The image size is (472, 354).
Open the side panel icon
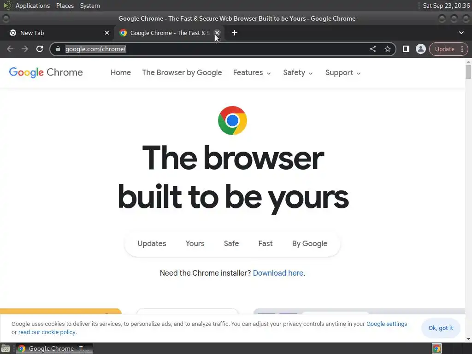pyautogui.click(x=406, y=49)
